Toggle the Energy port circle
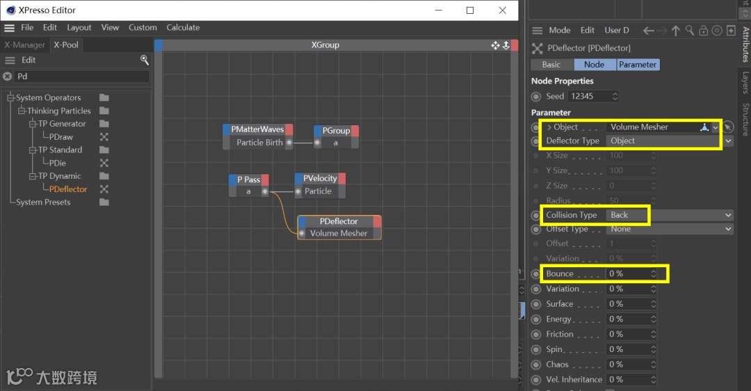 coord(536,319)
